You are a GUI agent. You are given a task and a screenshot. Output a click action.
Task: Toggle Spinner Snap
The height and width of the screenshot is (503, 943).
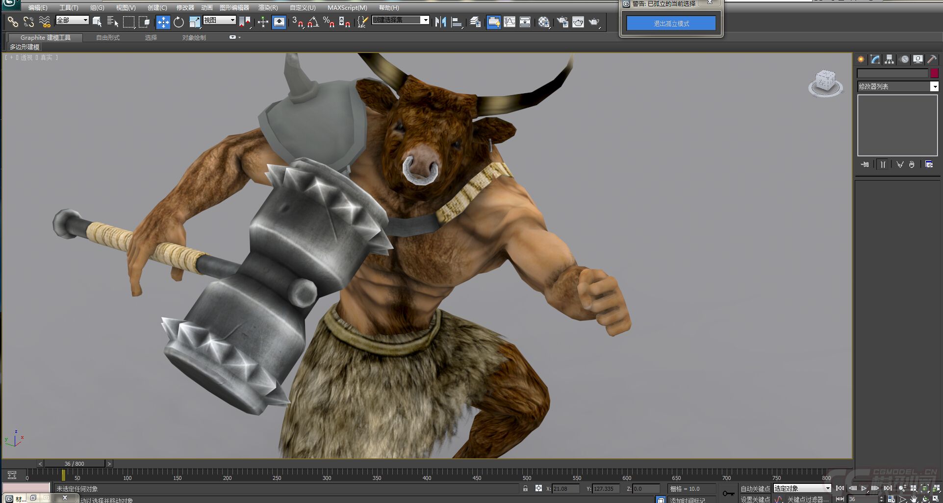pos(345,22)
